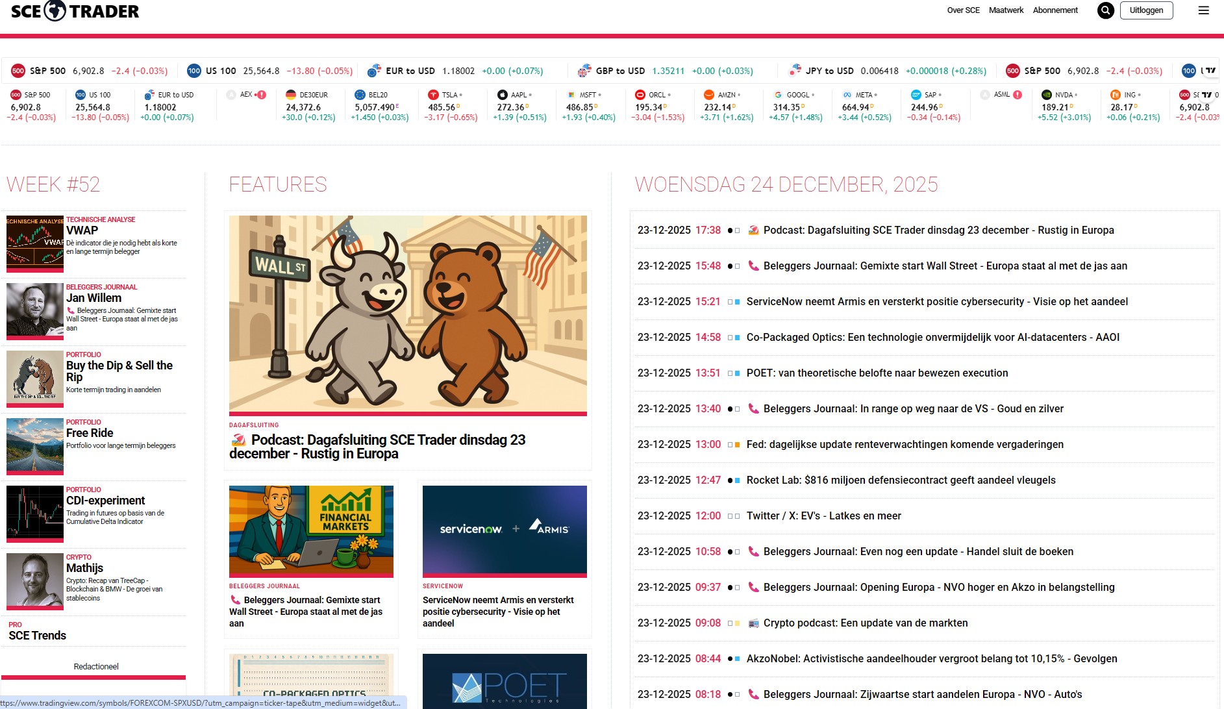Open the search magnifier icon
This screenshot has width=1224, height=709.
coord(1105,10)
